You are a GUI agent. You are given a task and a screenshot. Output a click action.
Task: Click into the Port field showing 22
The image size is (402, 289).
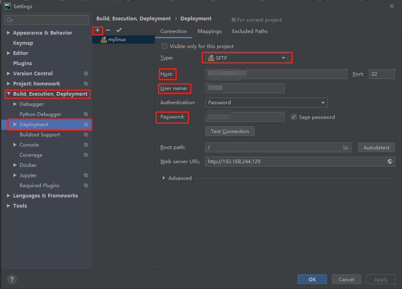click(382, 74)
